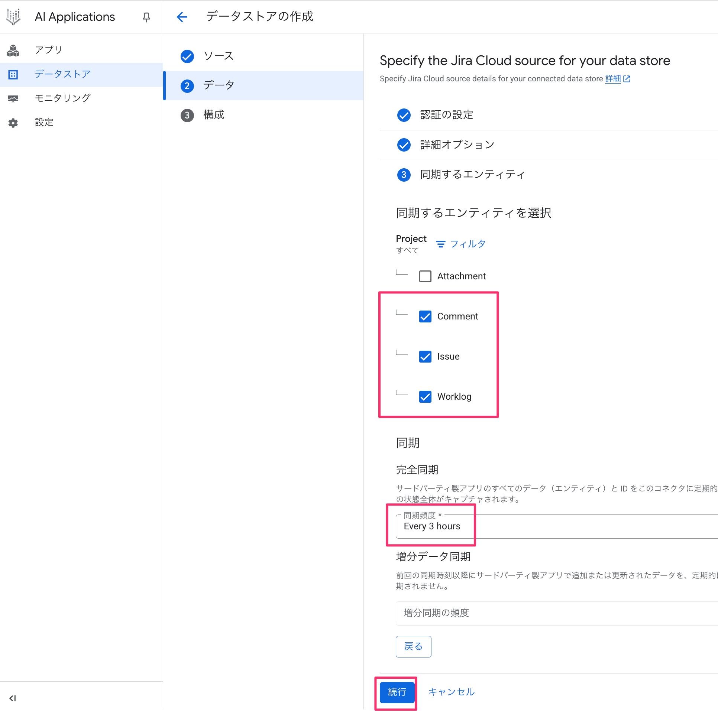Click the 構成 step number 3 icon

(187, 115)
